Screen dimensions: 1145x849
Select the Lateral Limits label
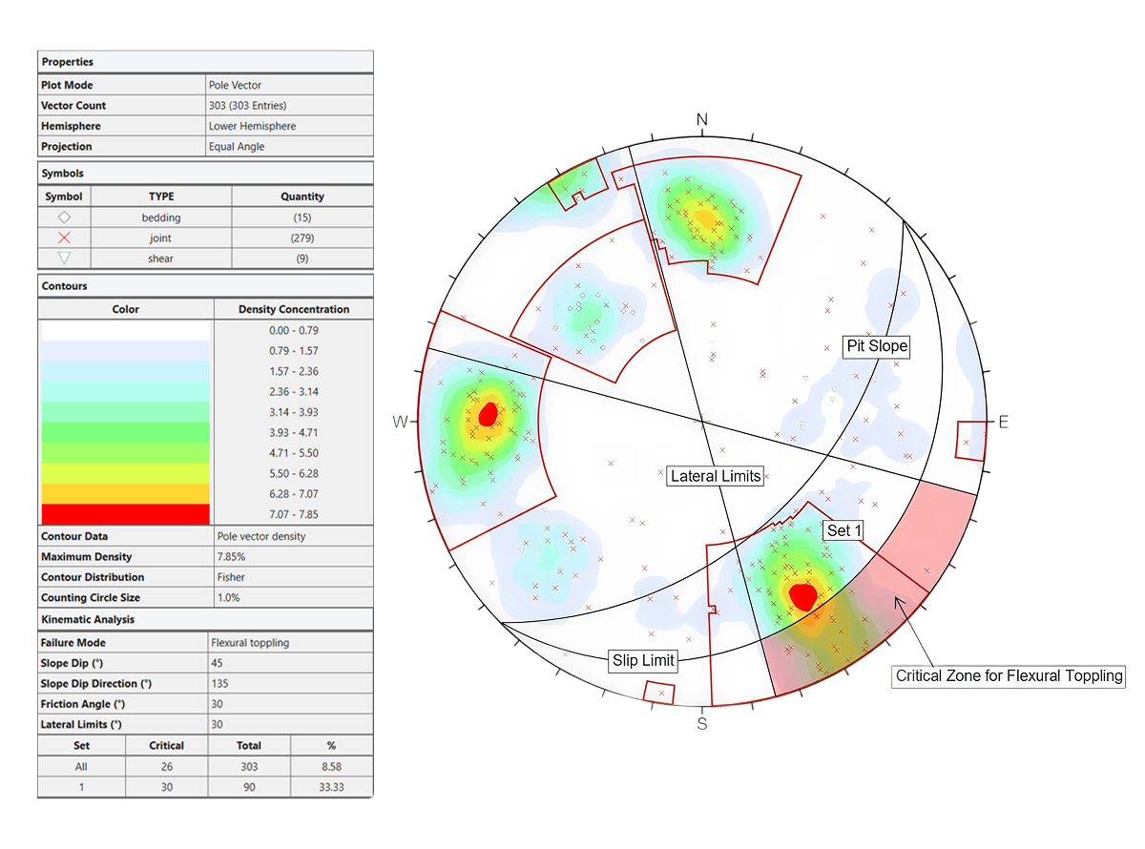coord(715,476)
